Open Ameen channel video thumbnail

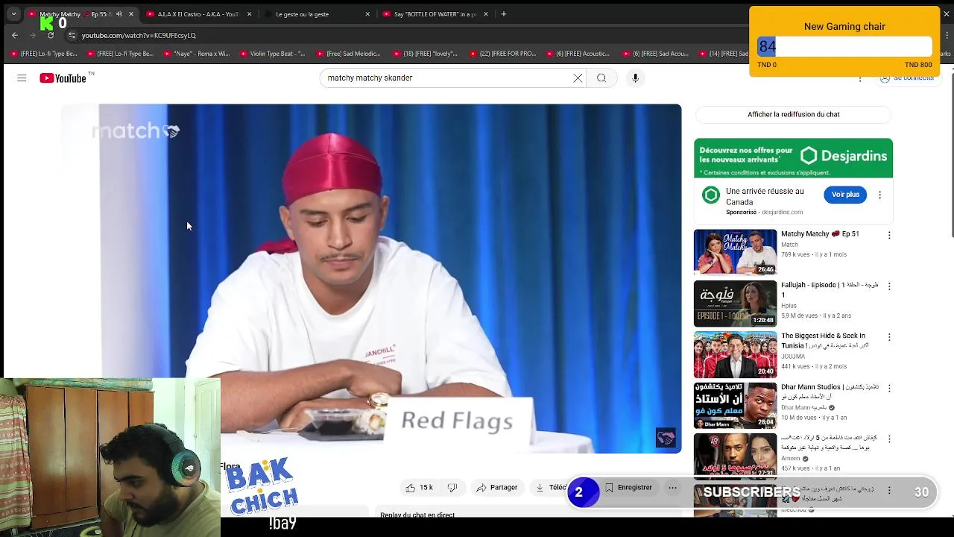click(735, 456)
